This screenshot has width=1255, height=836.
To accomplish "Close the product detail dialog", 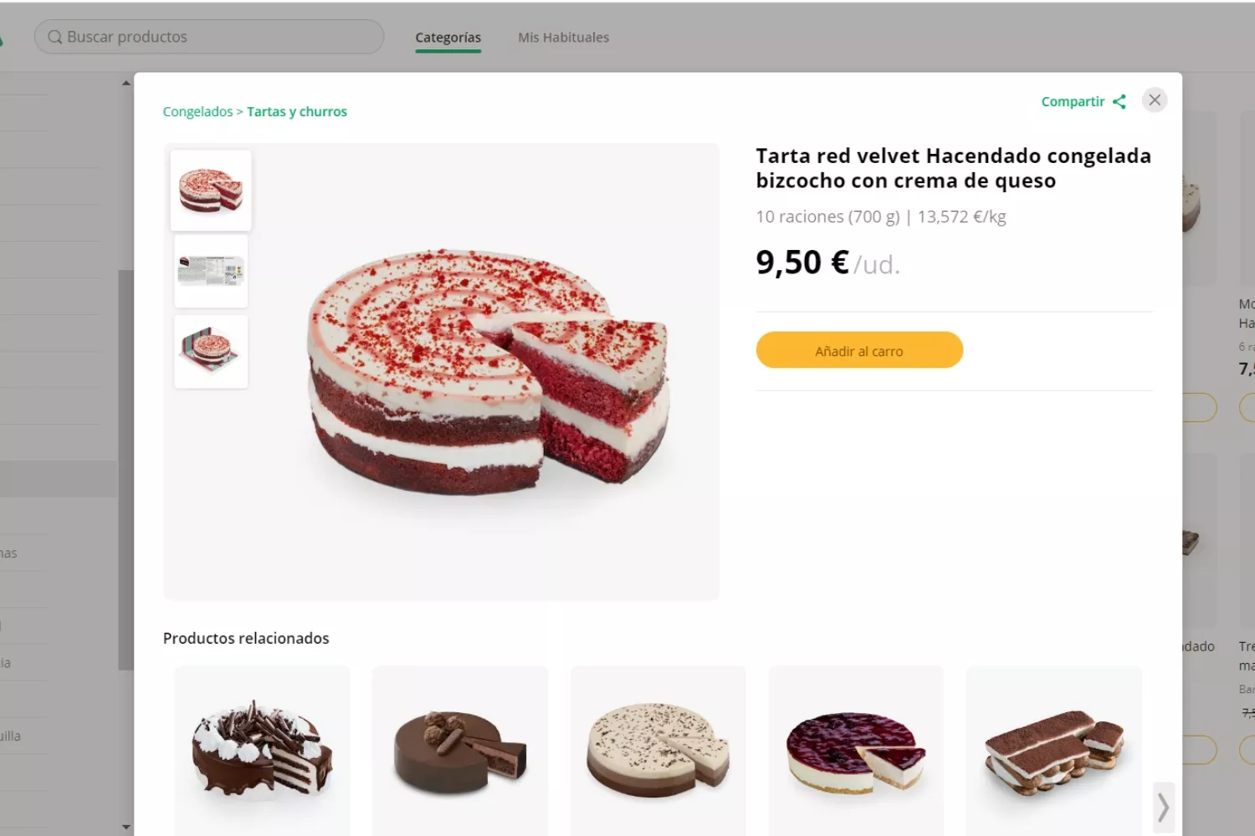I will [1155, 100].
